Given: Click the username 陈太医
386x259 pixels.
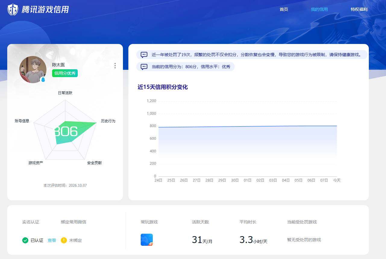Looking at the screenshot, I should (x=58, y=65).
